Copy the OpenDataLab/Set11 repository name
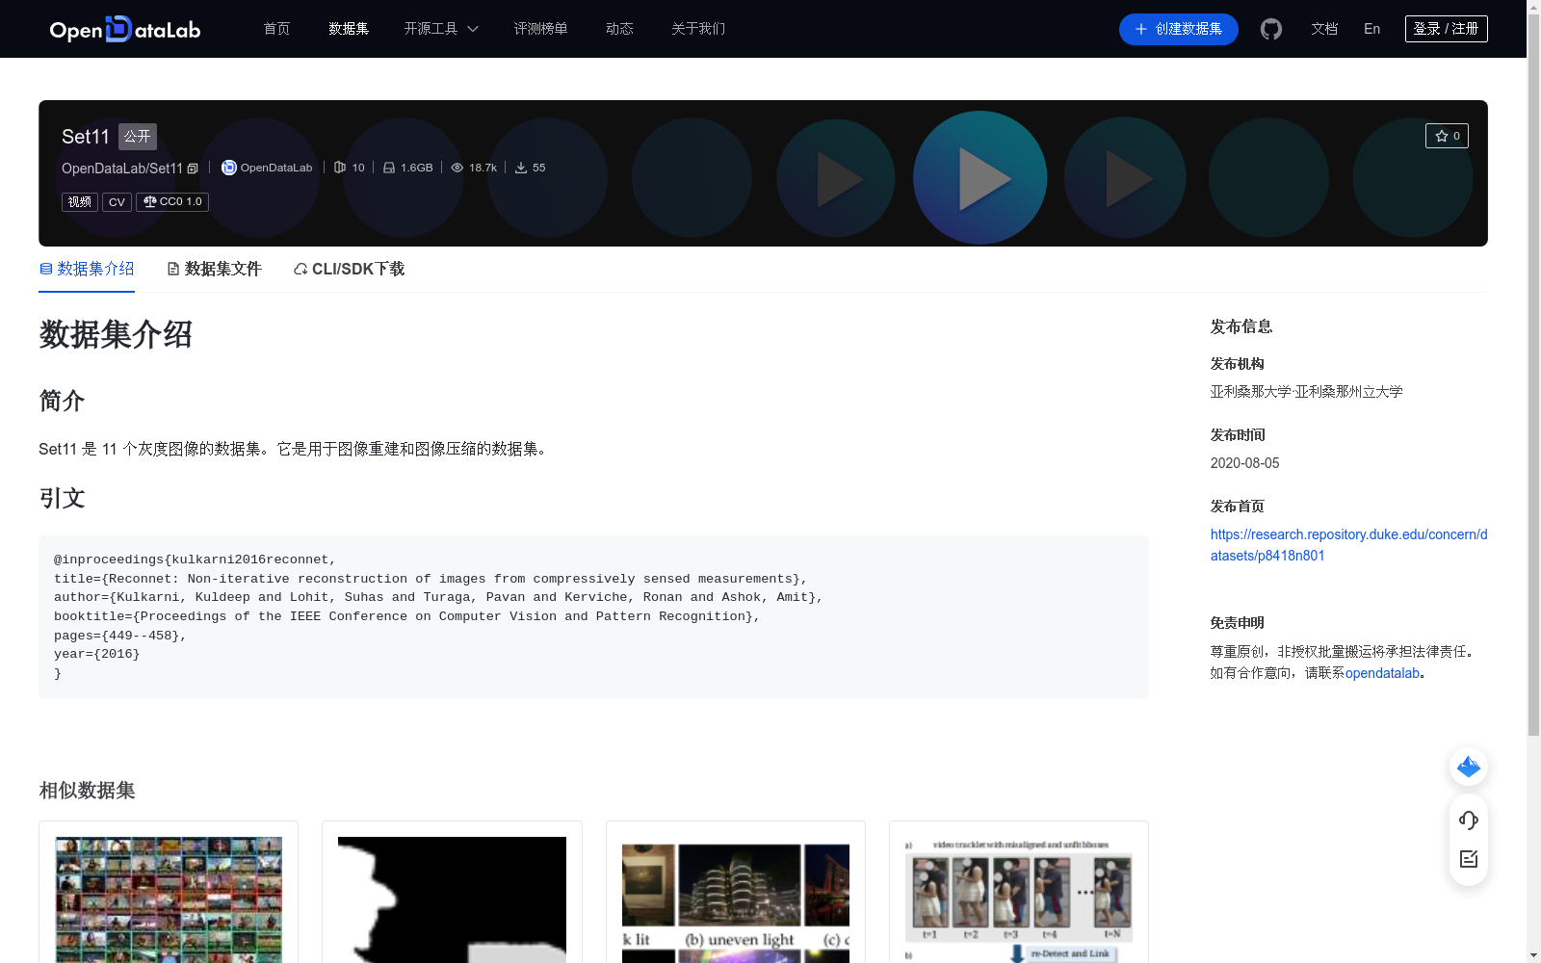Screen dimensions: 1541x963 [193, 168]
